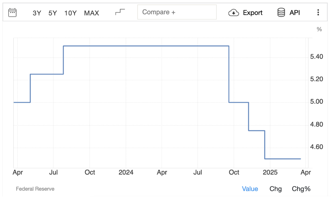Image resolution: width=332 pixels, height=198 pixels.
Task: Switch display to Chg
Action: [x=275, y=189]
